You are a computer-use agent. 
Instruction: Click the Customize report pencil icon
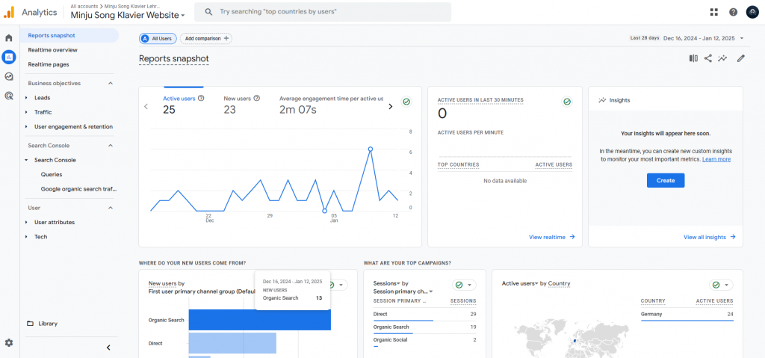[740, 58]
